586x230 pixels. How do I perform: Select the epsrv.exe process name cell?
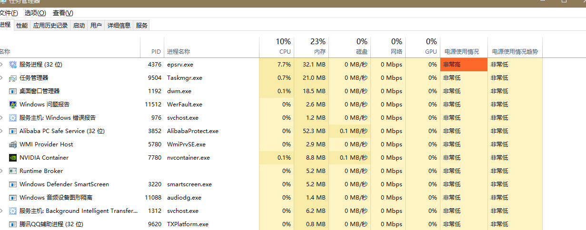tap(212, 65)
